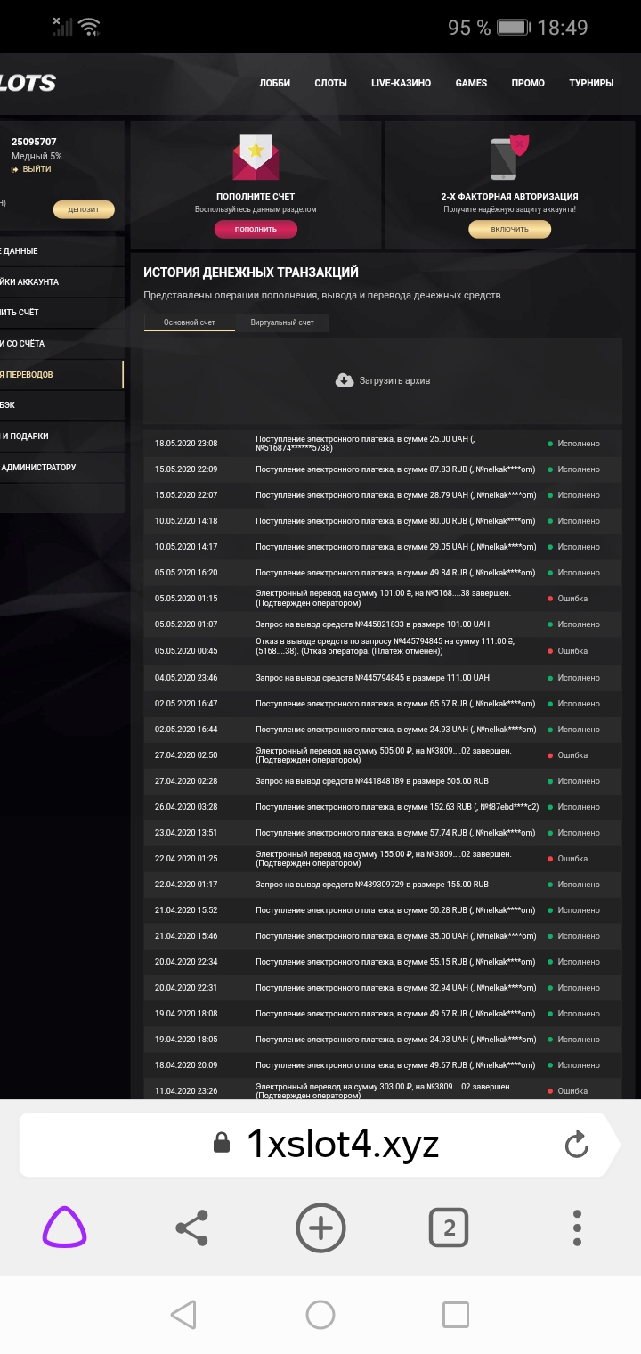This screenshot has width=641, height=1354.
Task: Open a new tab with plus icon
Action: coord(320,1228)
